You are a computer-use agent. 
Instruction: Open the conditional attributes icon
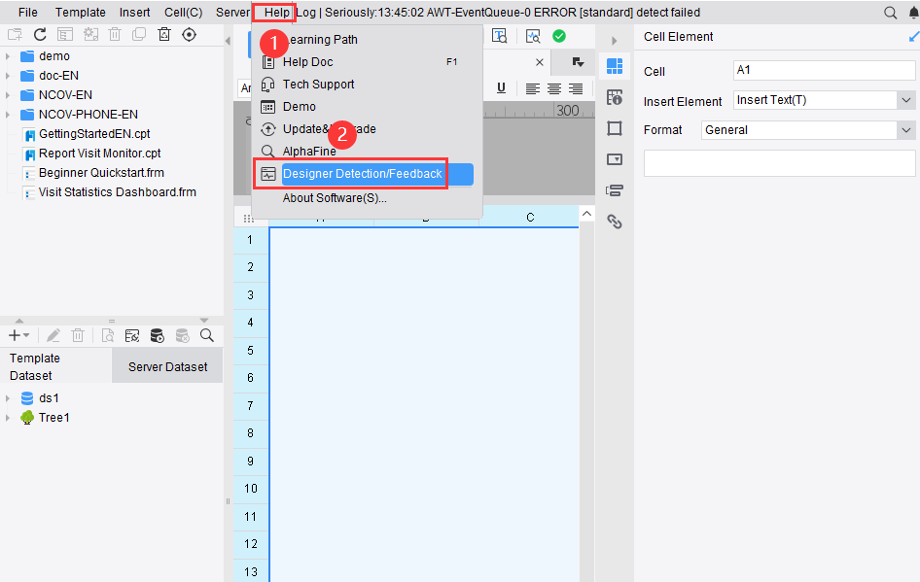615,190
